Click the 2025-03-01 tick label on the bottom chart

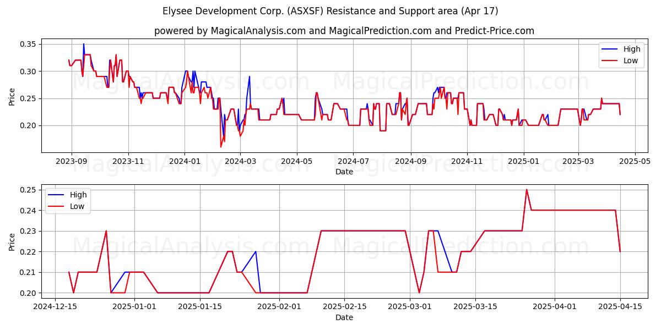pyautogui.click(x=410, y=307)
